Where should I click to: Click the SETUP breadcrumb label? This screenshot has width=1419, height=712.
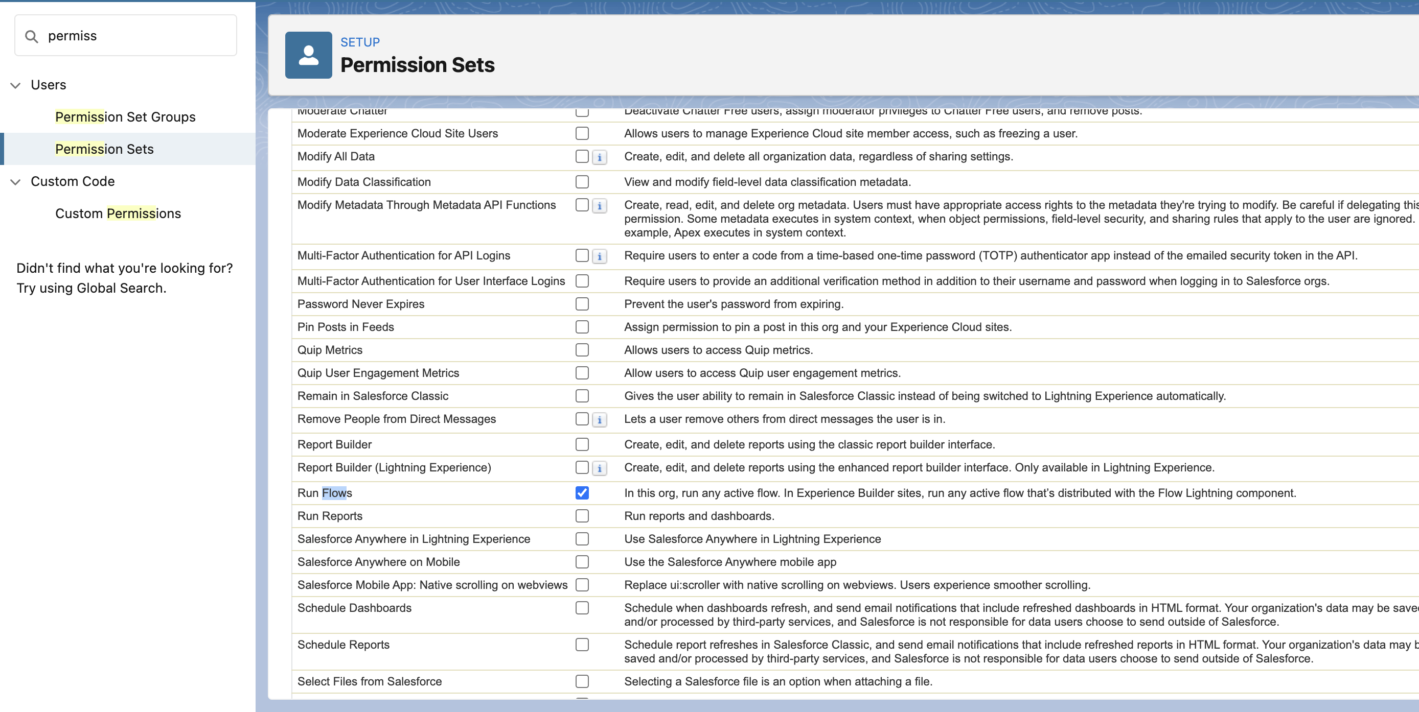pos(360,42)
